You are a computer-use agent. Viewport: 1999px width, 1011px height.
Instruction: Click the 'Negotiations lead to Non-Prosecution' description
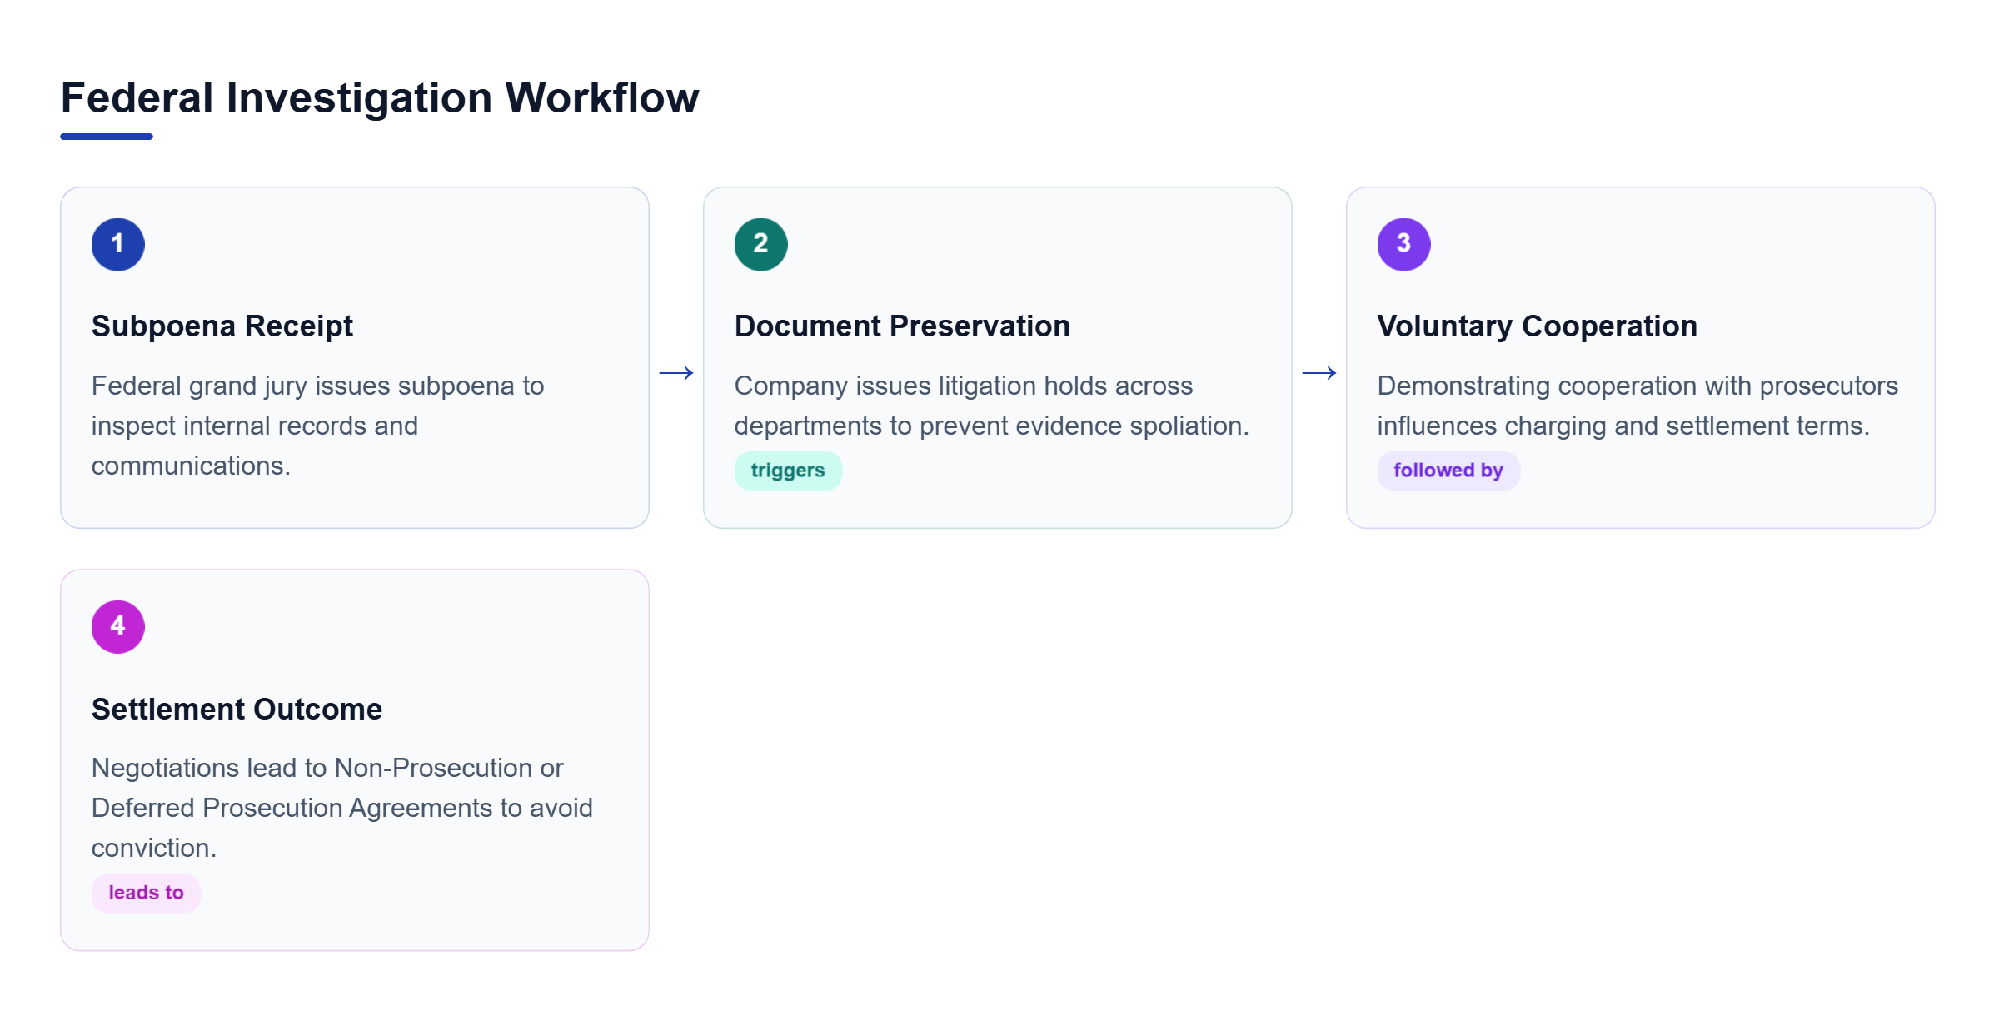pos(342,808)
